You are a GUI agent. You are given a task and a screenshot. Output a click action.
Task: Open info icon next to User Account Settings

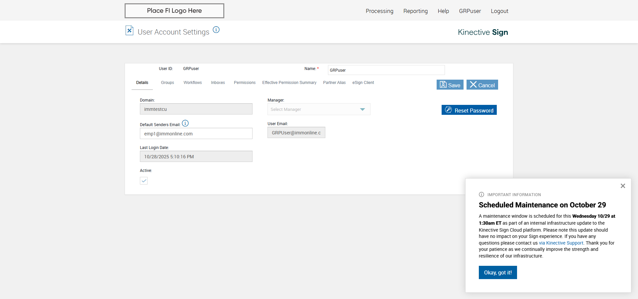216,30
